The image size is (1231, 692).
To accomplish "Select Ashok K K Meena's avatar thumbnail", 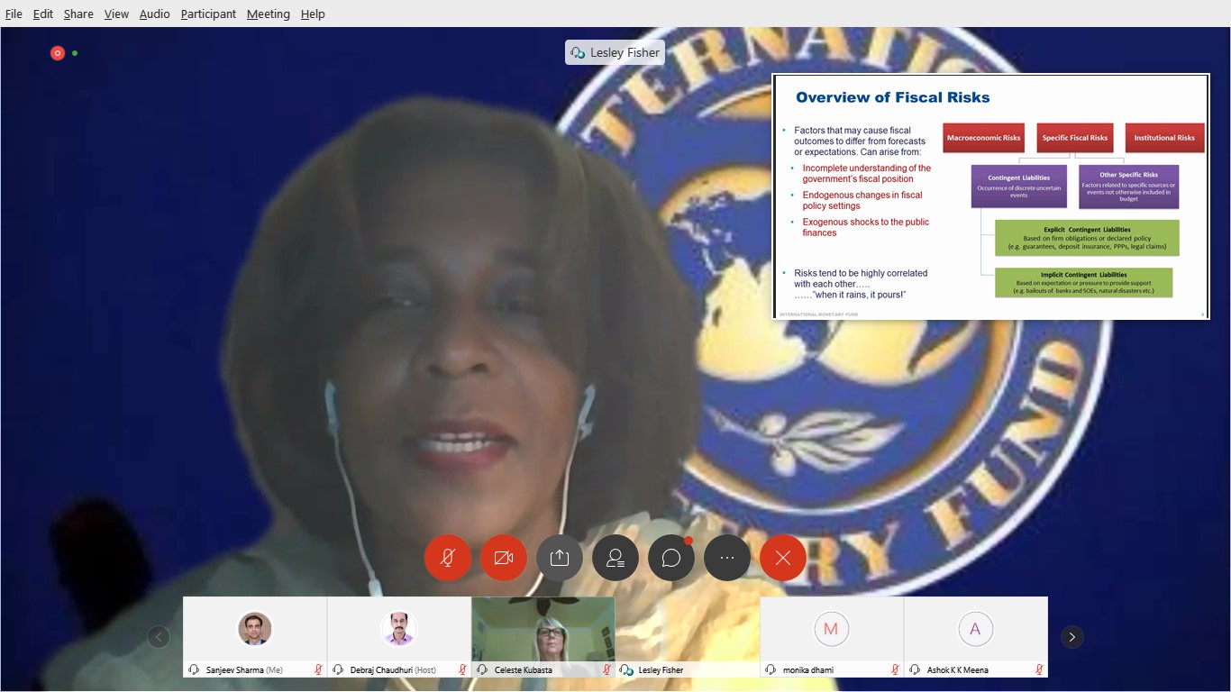I will pyautogui.click(x=976, y=637).
